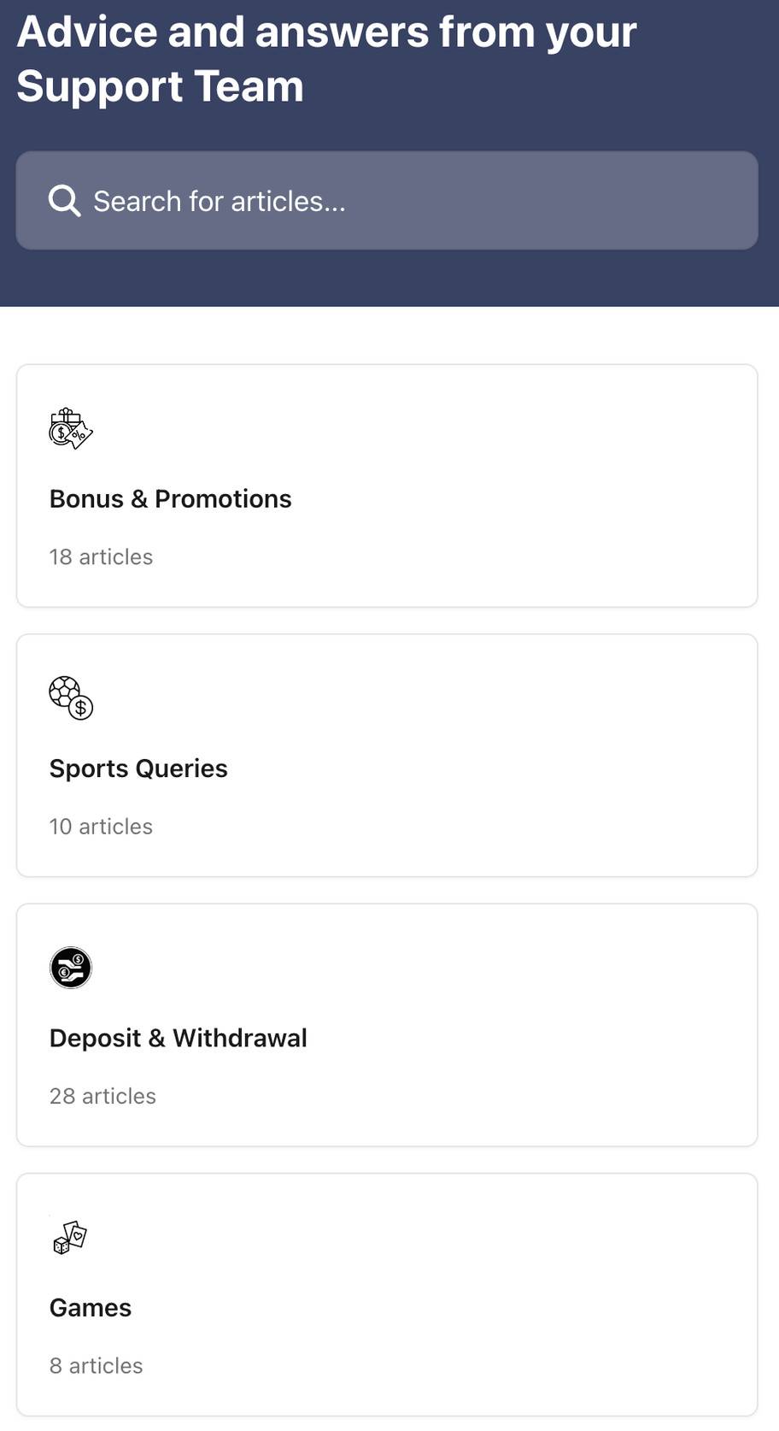Click the Bonus & Promotions gift icon

point(71,429)
